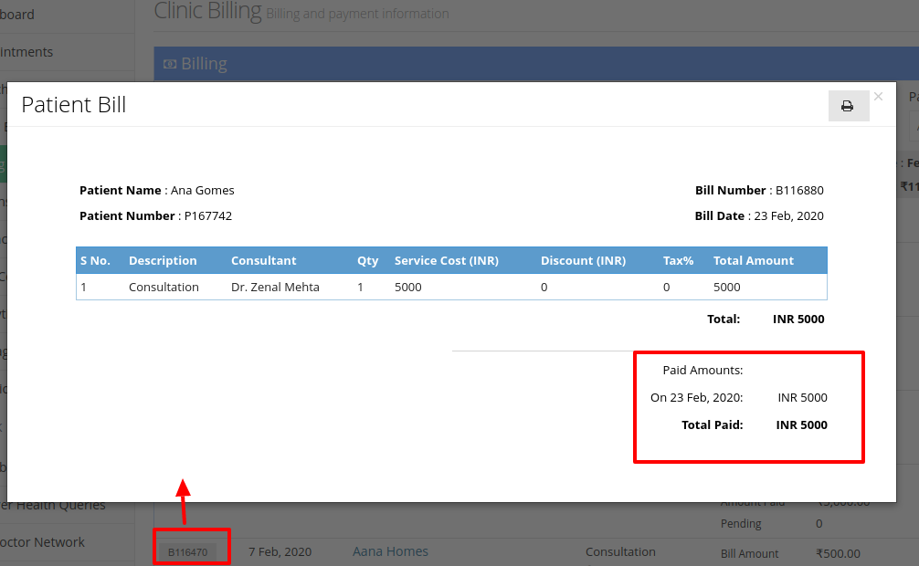Go to Dashboard in the sidebar
This screenshot has width=919, height=566.
point(17,14)
